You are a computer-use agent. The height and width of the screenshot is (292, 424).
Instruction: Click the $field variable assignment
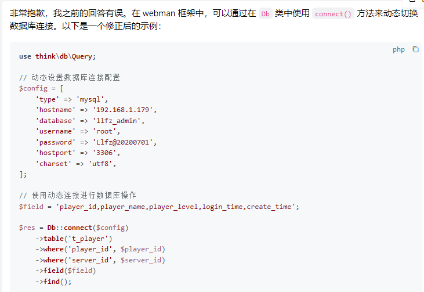[x=159, y=207]
